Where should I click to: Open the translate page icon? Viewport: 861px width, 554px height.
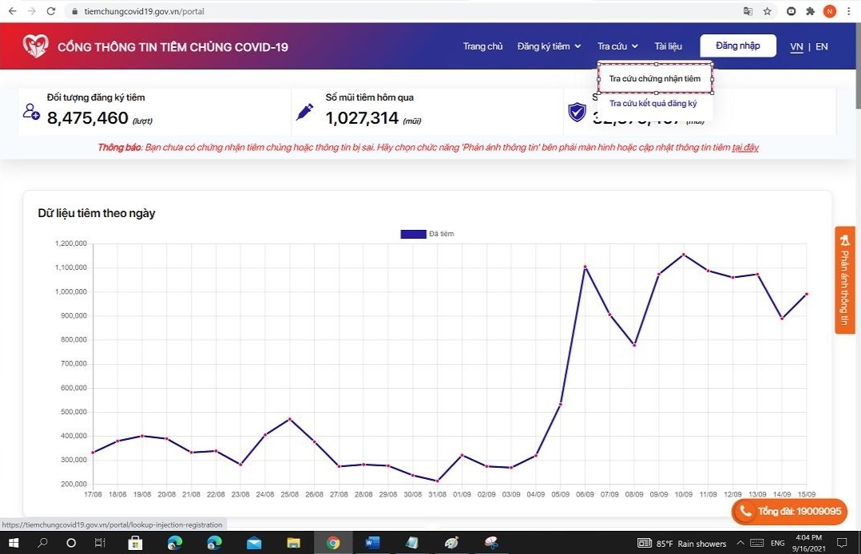(x=748, y=11)
